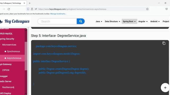This screenshot has width=170, height=95.
Task: Open a new browser tab
Action: tap(29, 3)
